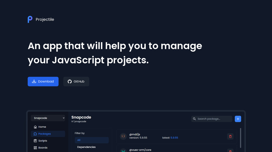
Task: Click the 'Filter by' label
Action: pyautogui.click(x=80, y=133)
